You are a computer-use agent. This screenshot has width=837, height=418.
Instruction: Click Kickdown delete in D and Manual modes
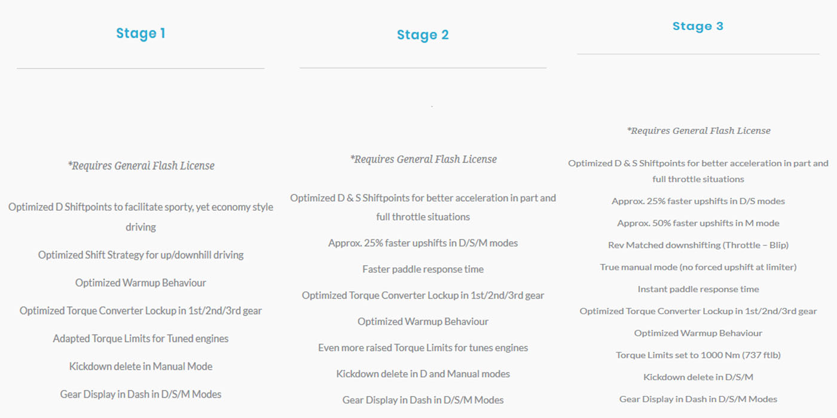click(x=423, y=374)
